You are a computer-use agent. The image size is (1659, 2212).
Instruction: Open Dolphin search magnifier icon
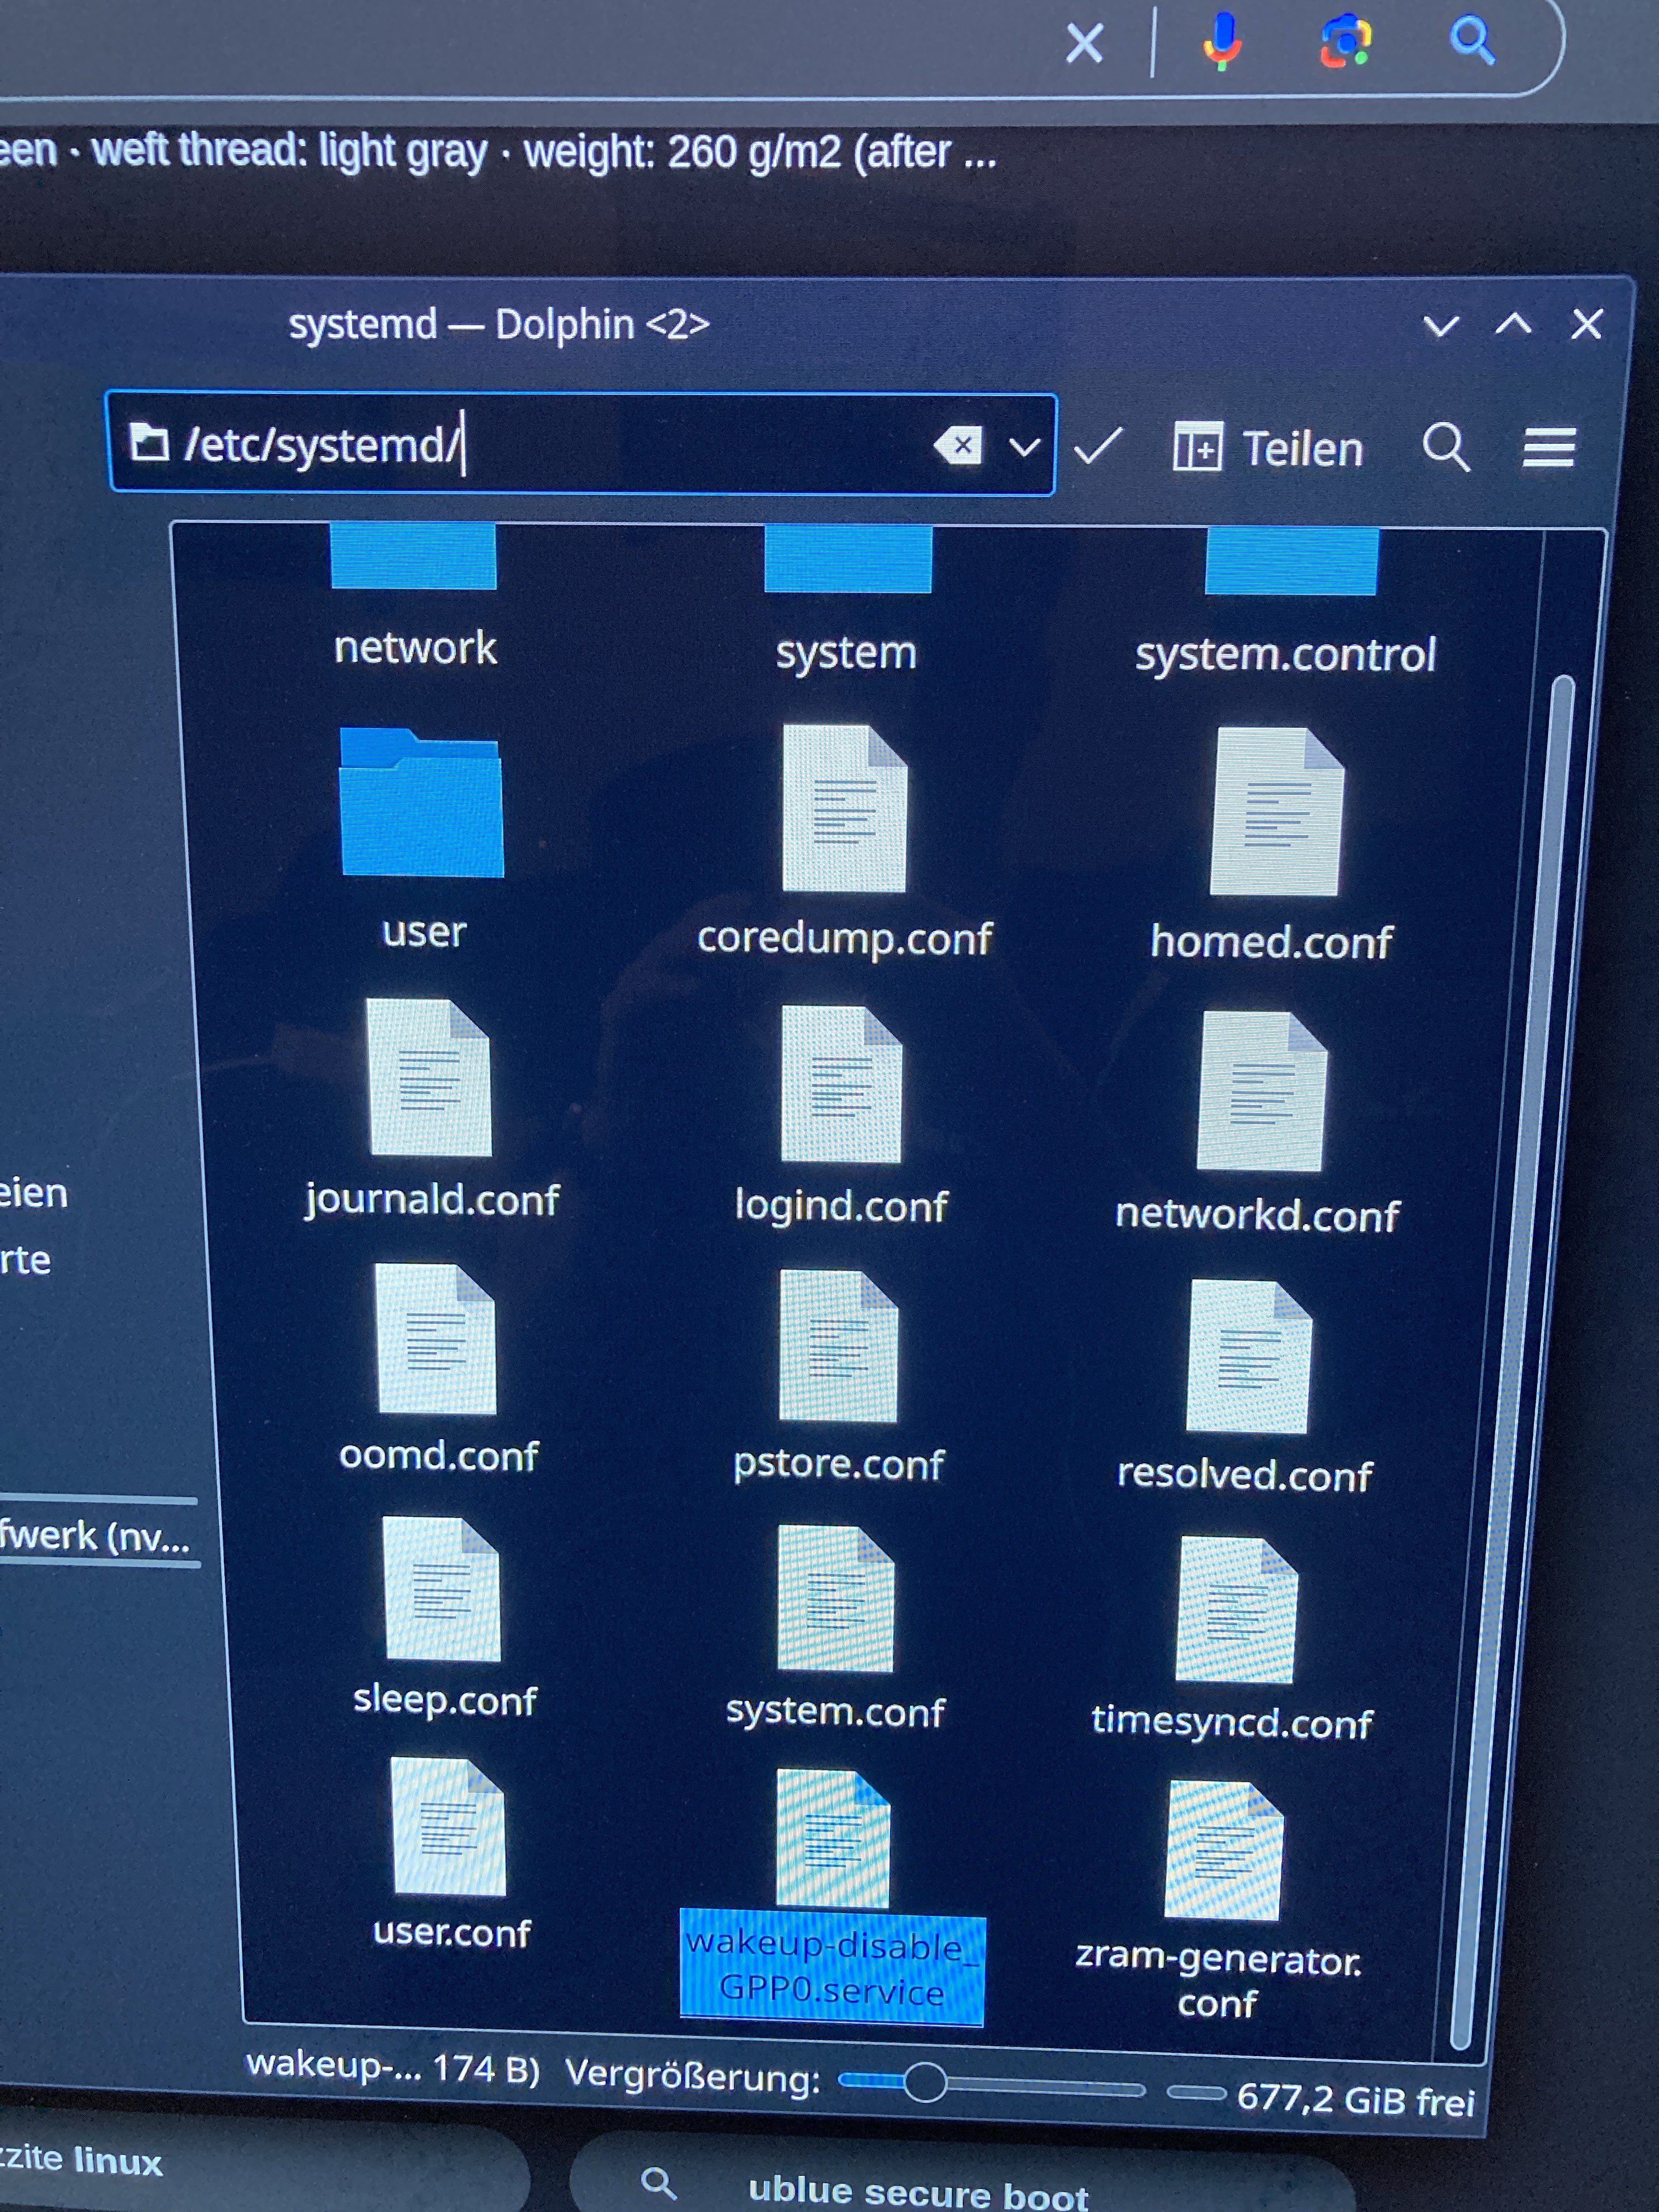(1445, 446)
